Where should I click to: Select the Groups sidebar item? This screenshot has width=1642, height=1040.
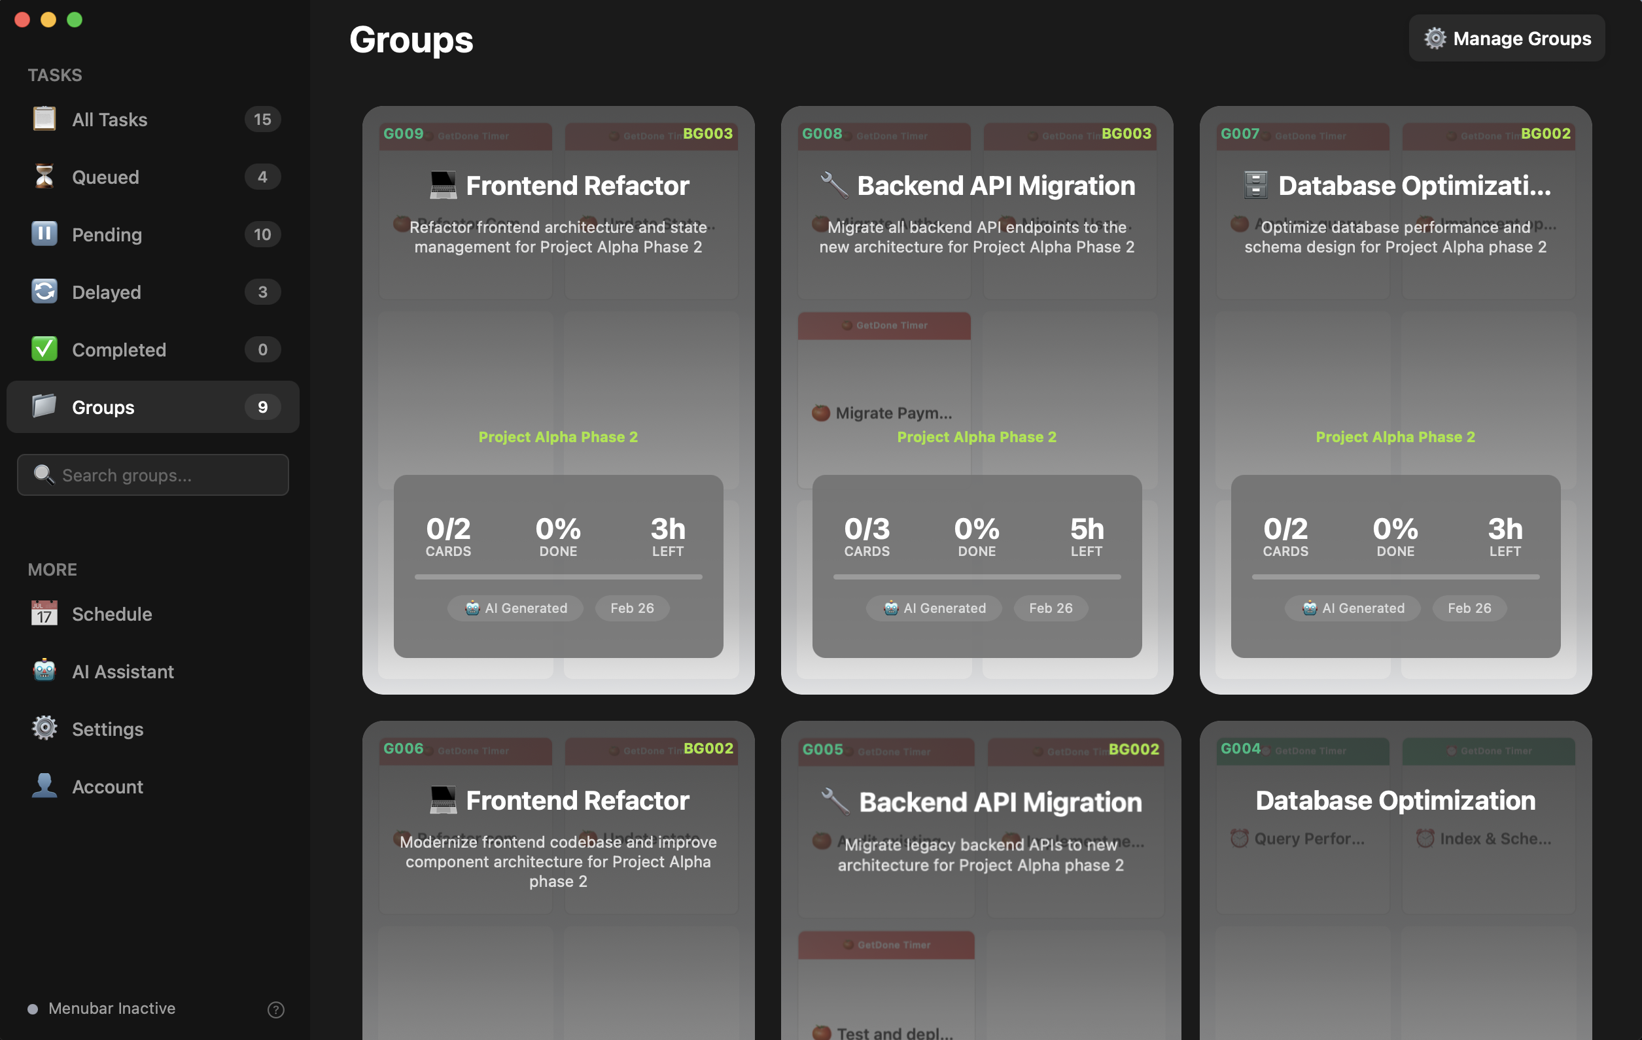point(152,406)
